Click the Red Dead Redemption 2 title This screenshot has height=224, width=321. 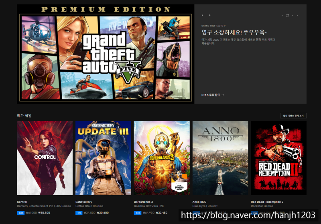click(x=267, y=202)
